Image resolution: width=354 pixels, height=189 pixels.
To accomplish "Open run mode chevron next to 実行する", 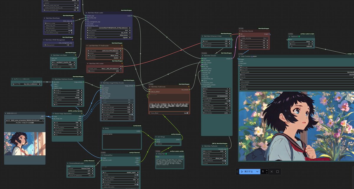I will point(258,171).
